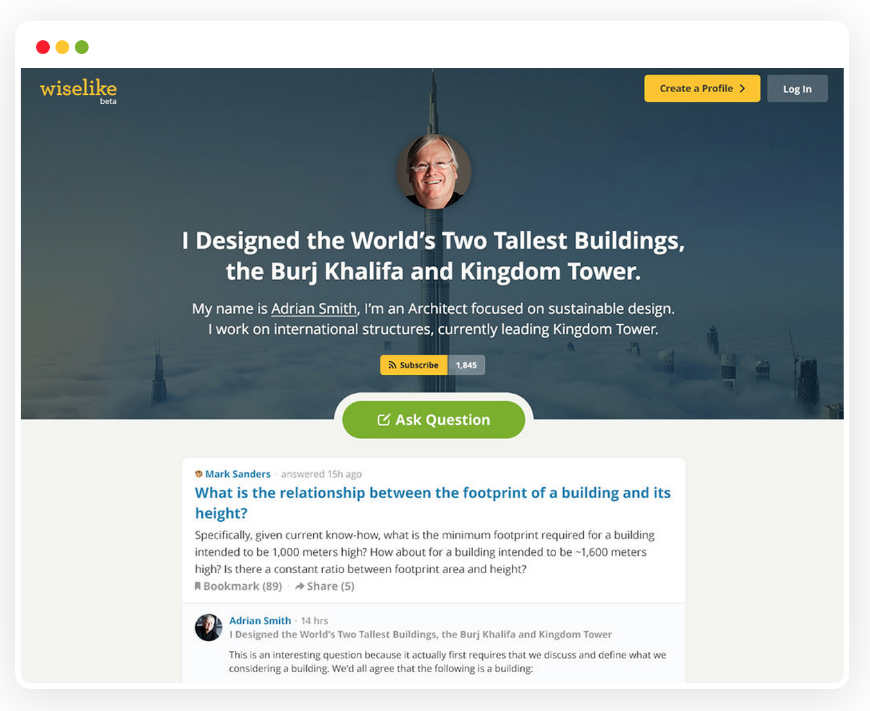Click the pencil icon in Ask Question

tap(384, 420)
